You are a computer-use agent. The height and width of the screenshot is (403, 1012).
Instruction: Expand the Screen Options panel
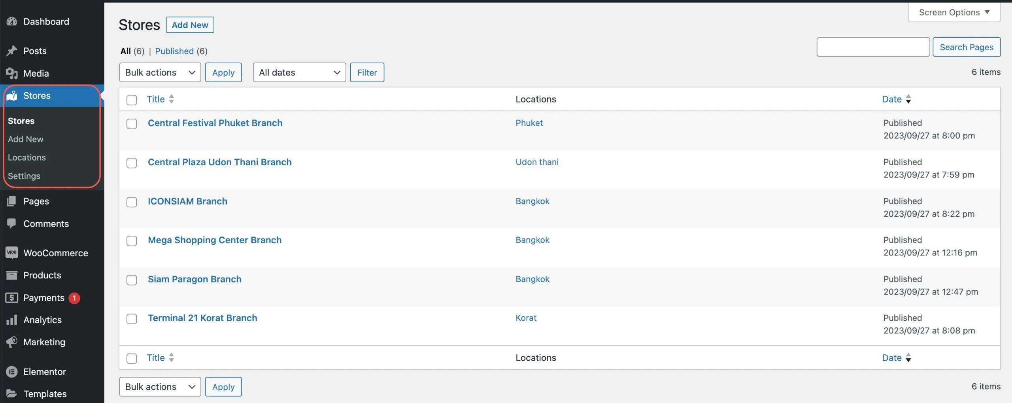pyautogui.click(x=954, y=12)
